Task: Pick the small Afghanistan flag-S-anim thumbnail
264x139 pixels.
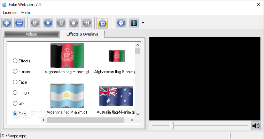Action: pyautogui.click(x=117, y=56)
